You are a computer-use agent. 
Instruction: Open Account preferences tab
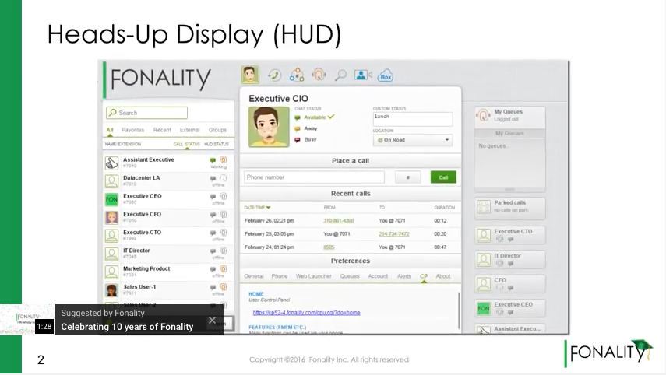click(x=378, y=276)
